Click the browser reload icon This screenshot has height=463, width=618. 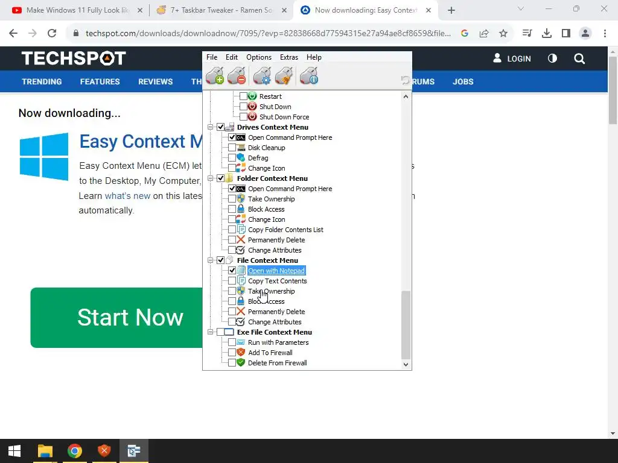52,34
